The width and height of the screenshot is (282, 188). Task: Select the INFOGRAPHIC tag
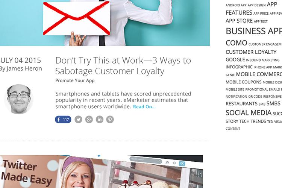pos(239,67)
